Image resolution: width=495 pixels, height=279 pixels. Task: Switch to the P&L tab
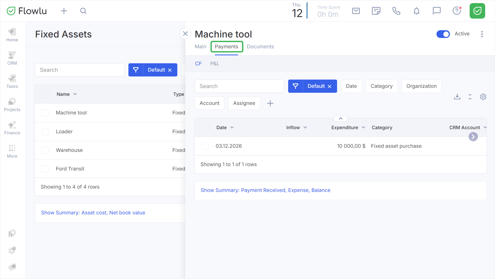point(215,64)
